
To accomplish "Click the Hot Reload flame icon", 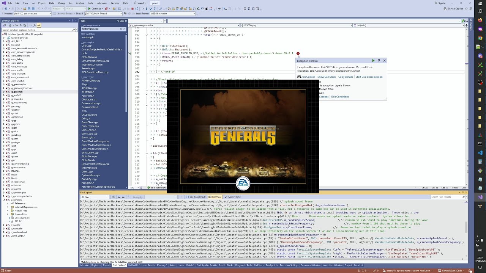I will 106,8.
